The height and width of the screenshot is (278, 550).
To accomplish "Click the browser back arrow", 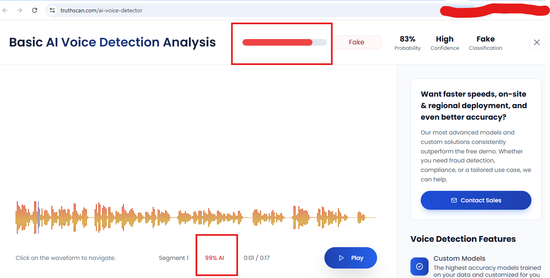I will [x=5, y=10].
